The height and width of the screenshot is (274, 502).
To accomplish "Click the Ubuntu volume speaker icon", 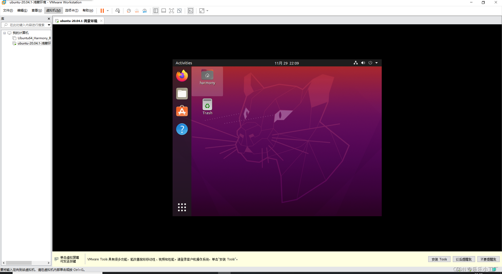I will coord(363,63).
